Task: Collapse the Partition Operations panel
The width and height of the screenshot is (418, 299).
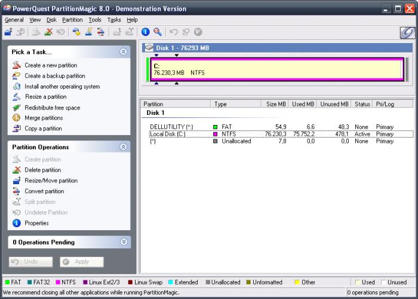Action: pyautogui.click(x=124, y=147)
